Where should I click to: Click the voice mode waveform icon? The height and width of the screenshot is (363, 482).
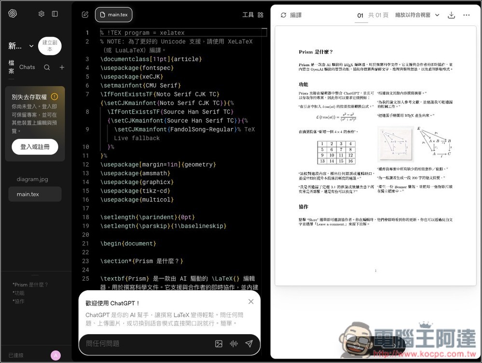[x=234, y=344]
